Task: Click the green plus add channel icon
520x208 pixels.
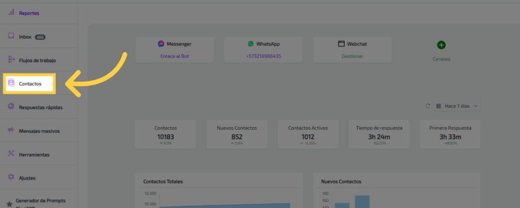Action: tap(441, 45)
